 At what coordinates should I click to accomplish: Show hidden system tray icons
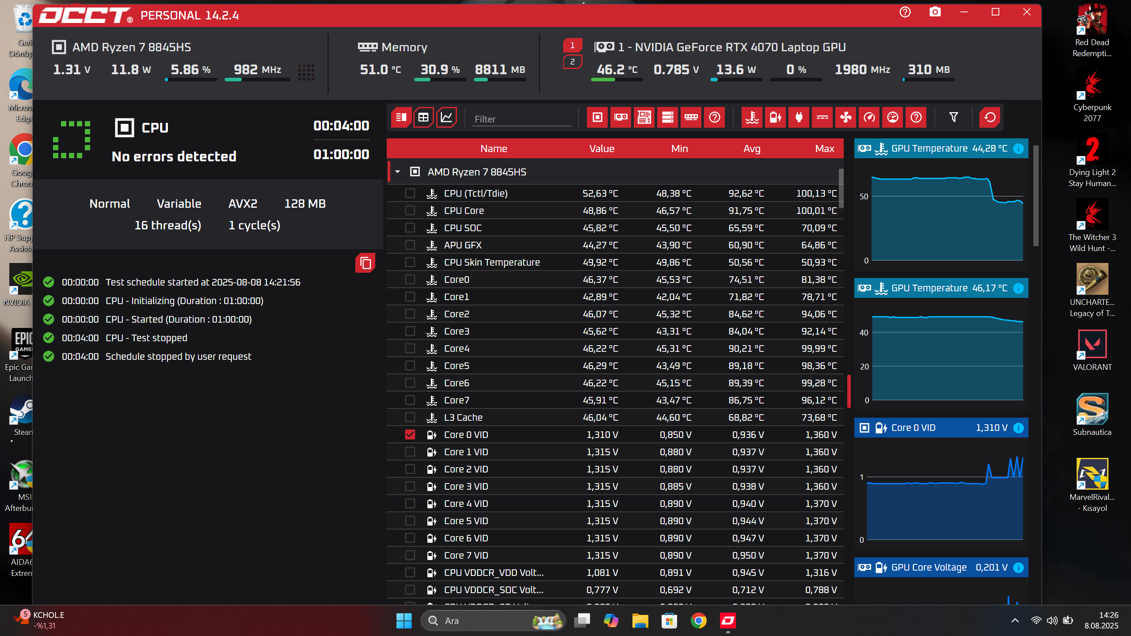(x=1015, y=621)
